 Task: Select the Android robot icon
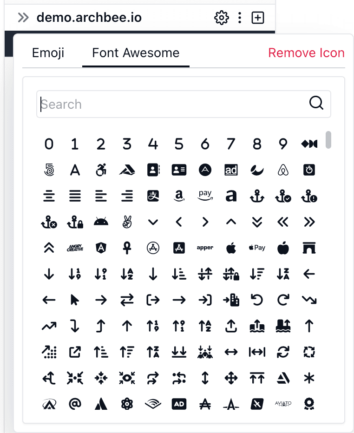(101, 222)
